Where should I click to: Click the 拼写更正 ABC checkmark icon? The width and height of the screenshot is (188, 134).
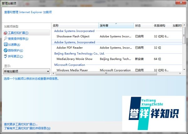pos(6,56)
